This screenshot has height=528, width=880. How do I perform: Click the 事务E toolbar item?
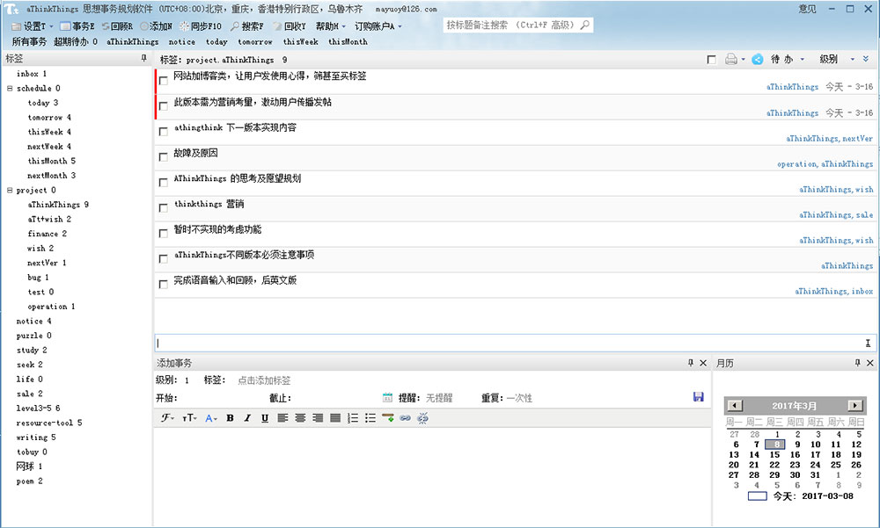(77, 26)
